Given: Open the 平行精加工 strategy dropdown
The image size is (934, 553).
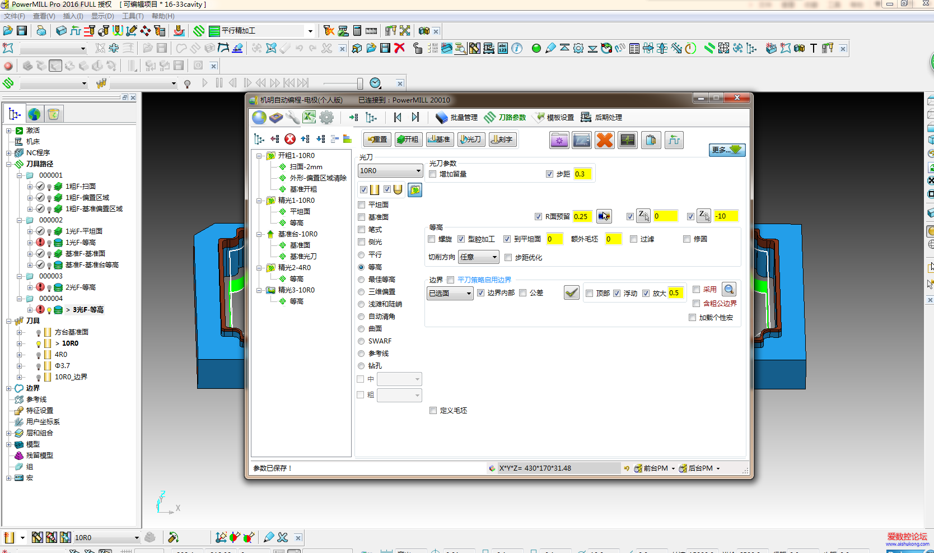Looking at the screenshot, I should [310, 31].
